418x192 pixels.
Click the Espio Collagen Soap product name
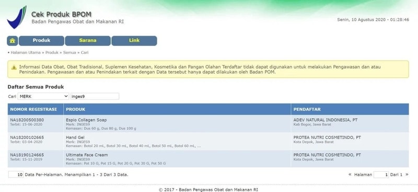pos(86,120)
